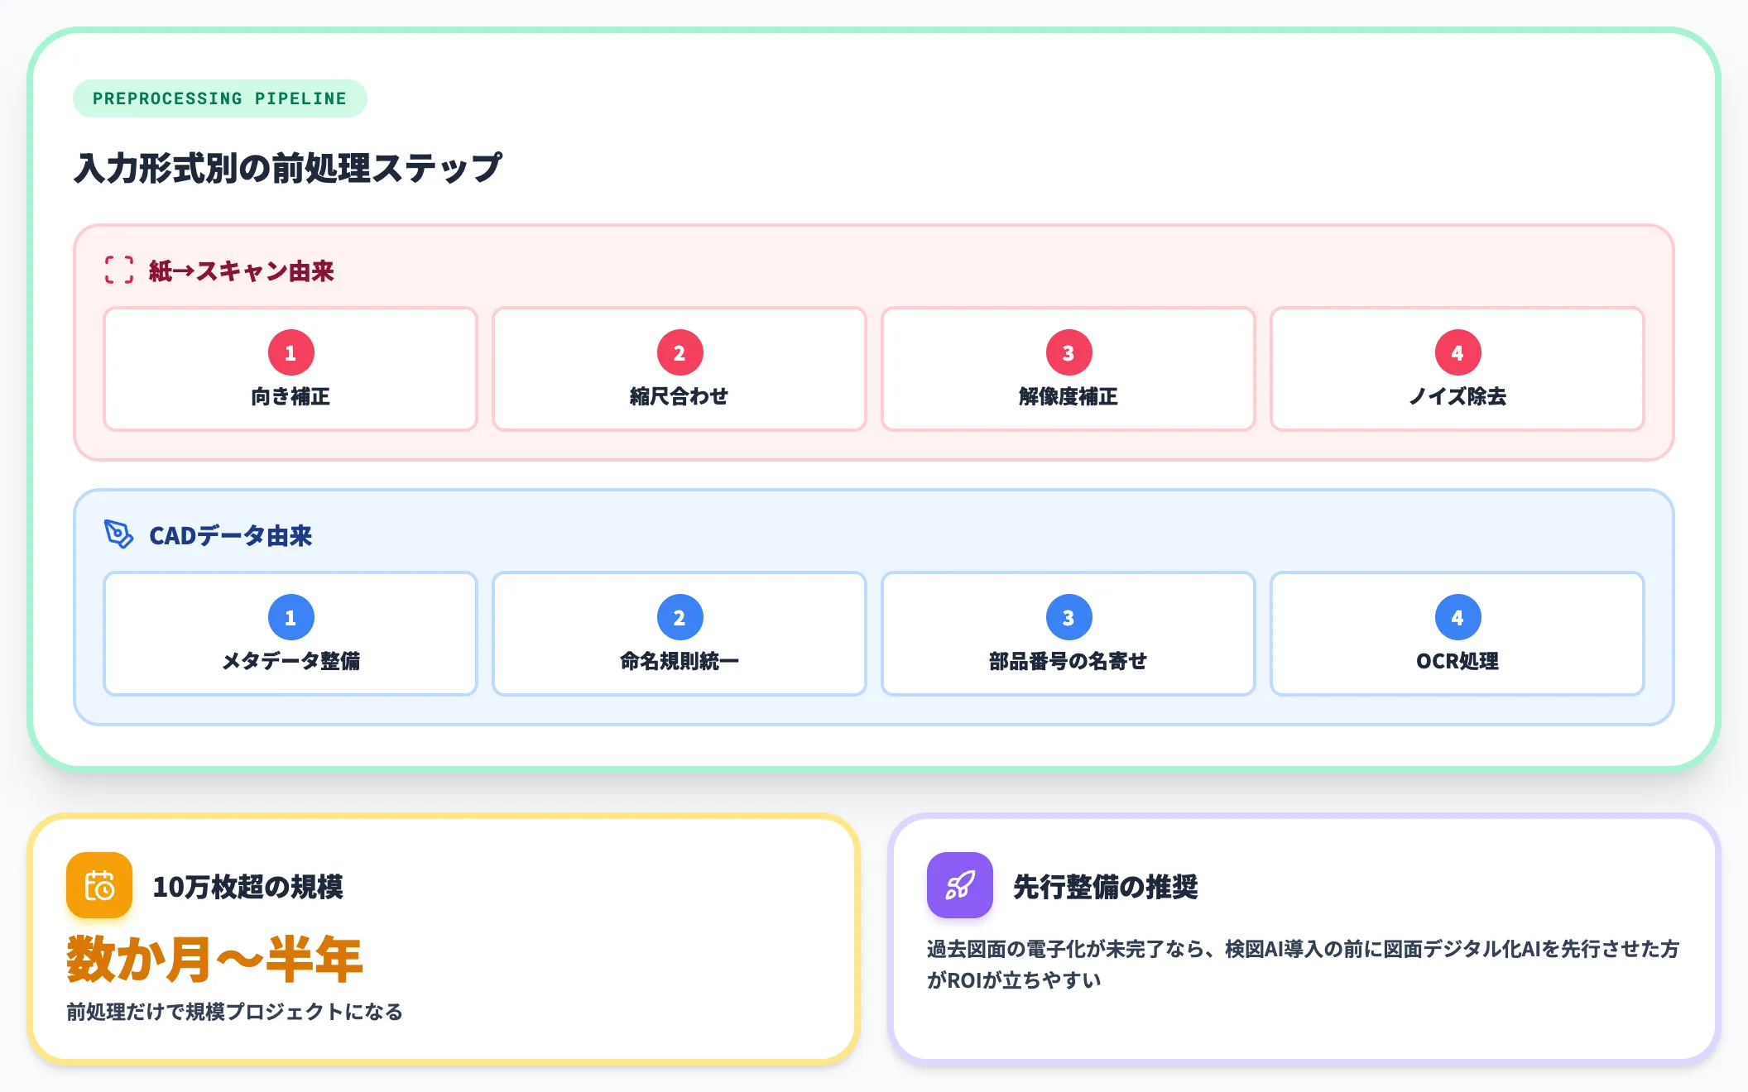Select the メタデータ整備 step label
The image size is (1748, 1092).
click(x=291, y=661)
